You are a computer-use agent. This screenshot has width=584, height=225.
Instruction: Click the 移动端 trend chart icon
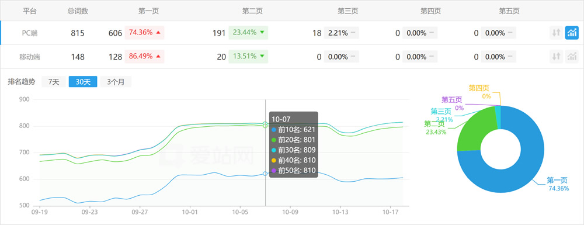[x=572, y=57]
